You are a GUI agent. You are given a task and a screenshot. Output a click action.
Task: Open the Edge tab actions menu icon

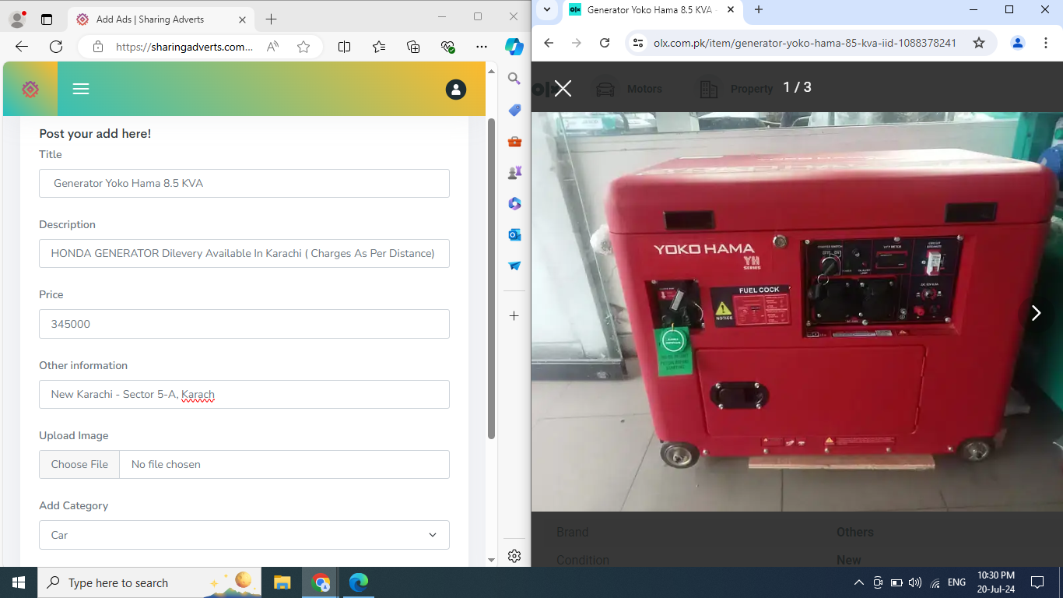[47, 19]
